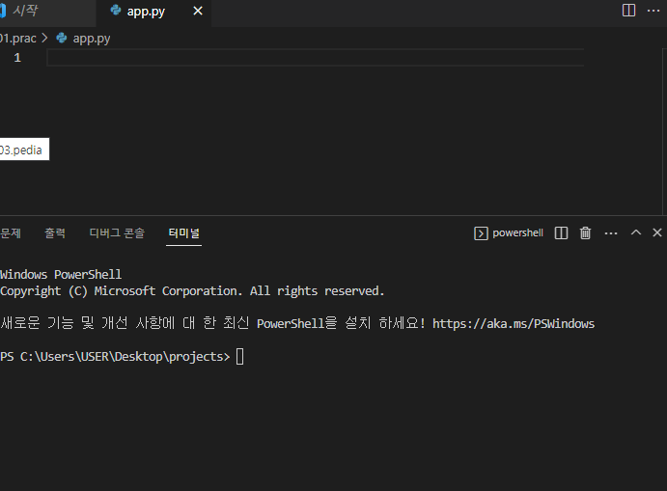
Task: Open the 출력 output panel tab
Action: tap(55, 232)
